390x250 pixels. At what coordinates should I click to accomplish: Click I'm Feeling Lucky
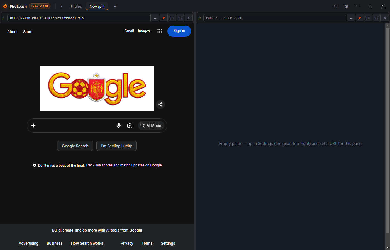tap(116, 146)
